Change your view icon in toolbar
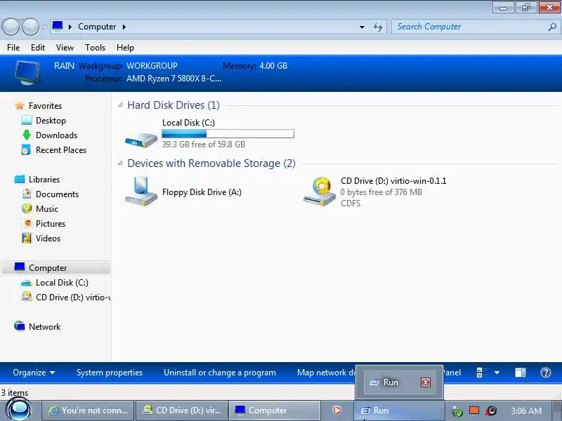Screen dimensions: 562x421 481,373
